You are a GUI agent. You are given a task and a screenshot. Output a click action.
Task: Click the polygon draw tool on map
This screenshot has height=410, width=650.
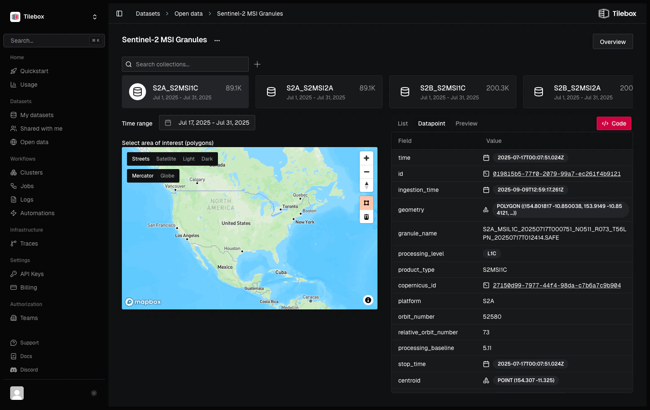pyautogui.click(x=366, y=203)
